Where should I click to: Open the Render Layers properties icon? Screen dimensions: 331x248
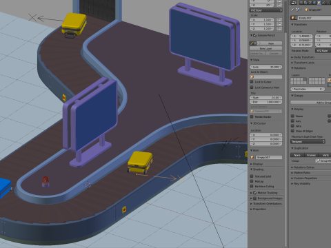(x=305, y=3)
